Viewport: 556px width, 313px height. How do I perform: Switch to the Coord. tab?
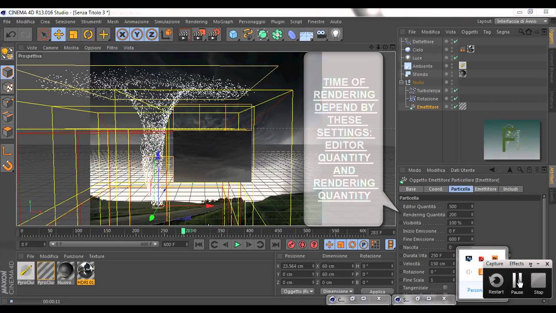tap(436, 189)
